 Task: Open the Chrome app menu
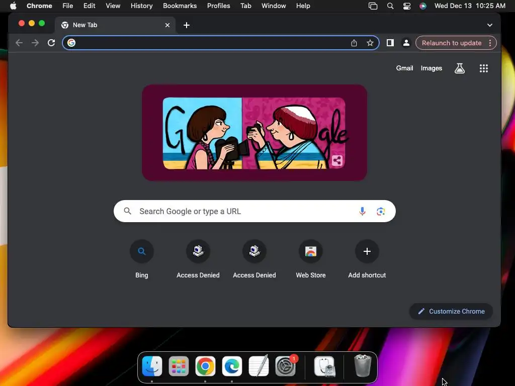pyautogui.click(x=39, y=6)
